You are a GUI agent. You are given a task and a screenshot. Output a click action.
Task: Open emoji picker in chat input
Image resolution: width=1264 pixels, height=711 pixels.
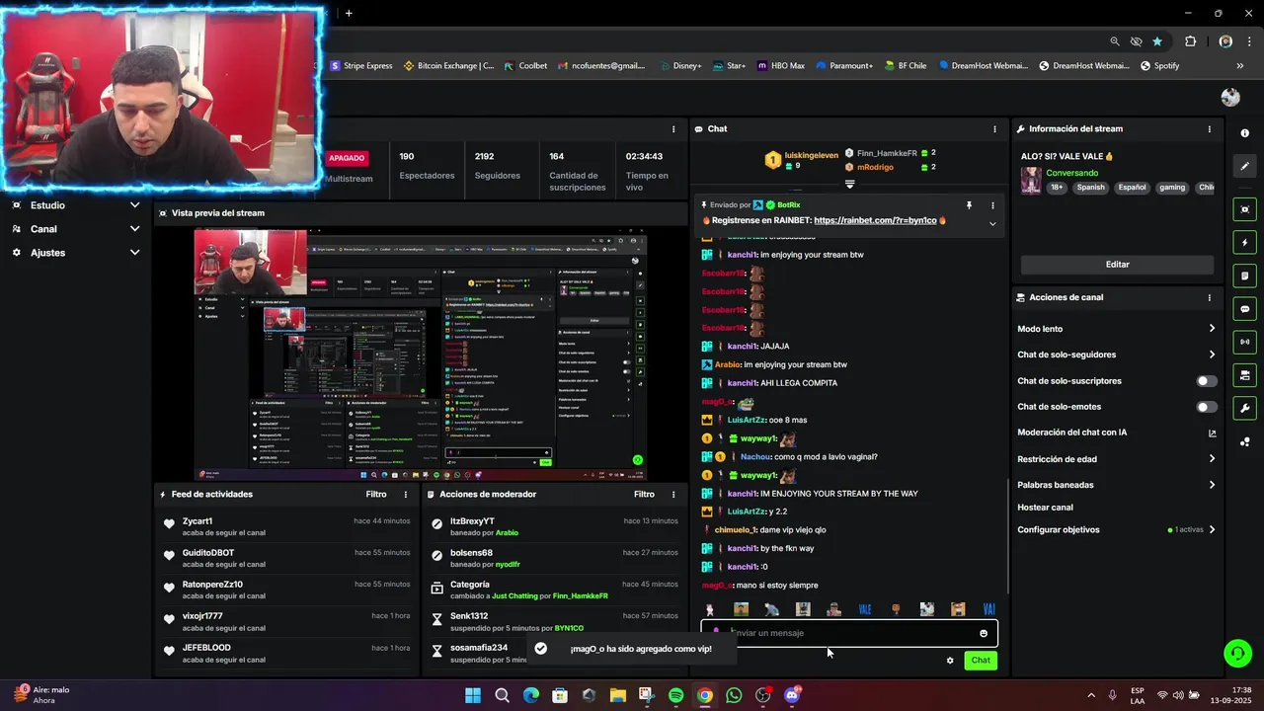pos(984,633)
